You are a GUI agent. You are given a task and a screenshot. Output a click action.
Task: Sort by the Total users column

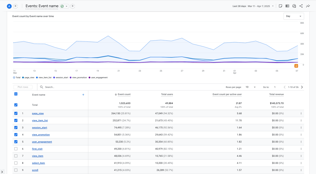167,94
